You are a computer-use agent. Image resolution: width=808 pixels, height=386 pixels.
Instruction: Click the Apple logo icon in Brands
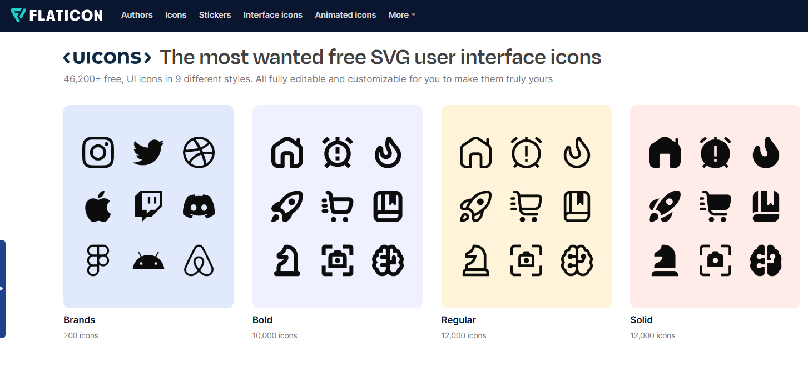coord(98,207)
